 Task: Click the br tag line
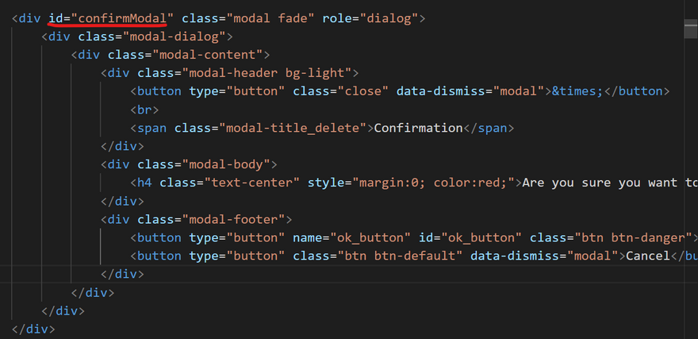[144, 110]
